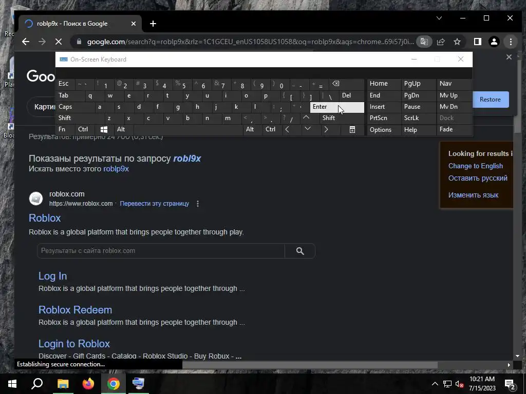
Task: Click the forward navigation arrow
Action: (42, 42)
